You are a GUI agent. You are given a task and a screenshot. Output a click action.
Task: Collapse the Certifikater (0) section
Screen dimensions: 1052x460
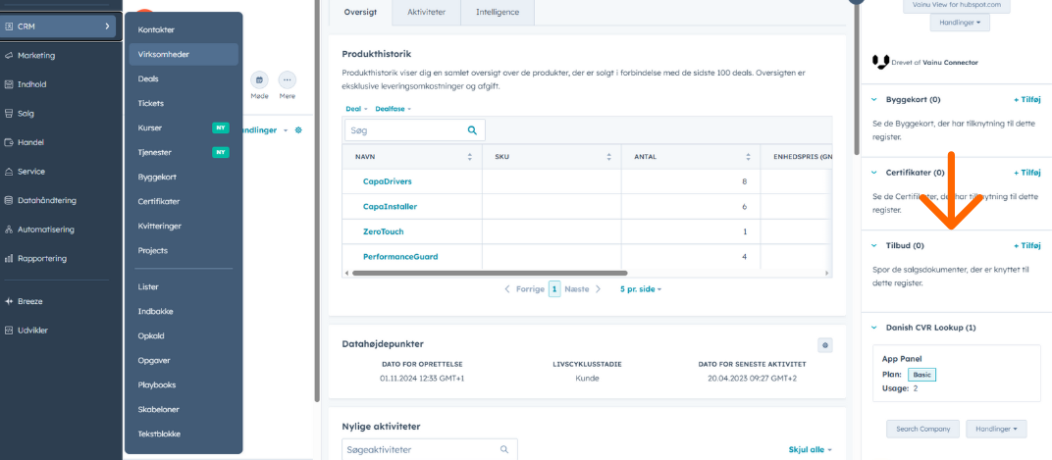874,173
